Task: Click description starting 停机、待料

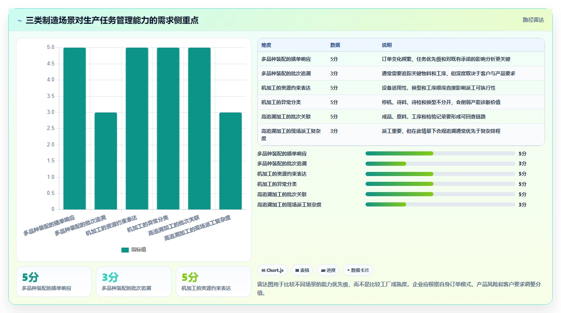Action: pyautogui.click(x=441, y=102)
